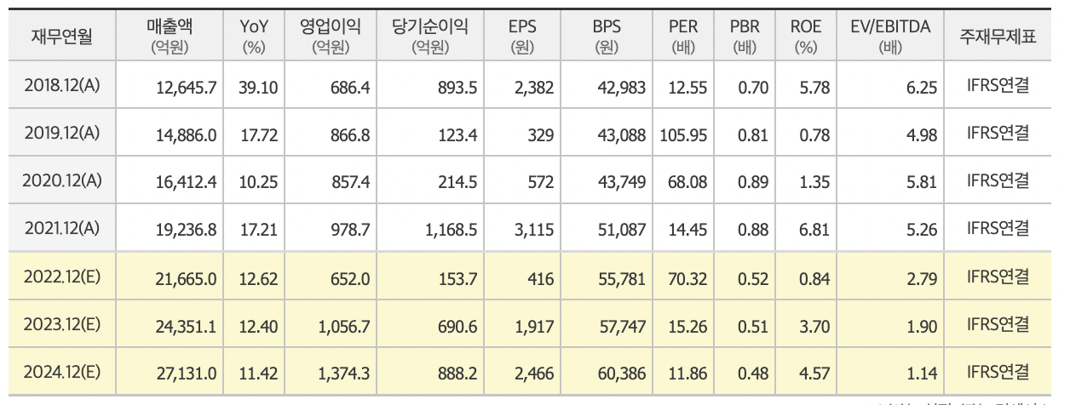Select the EV/EBITDA column header
This screenshot has height=405, width=1070.
891,35
